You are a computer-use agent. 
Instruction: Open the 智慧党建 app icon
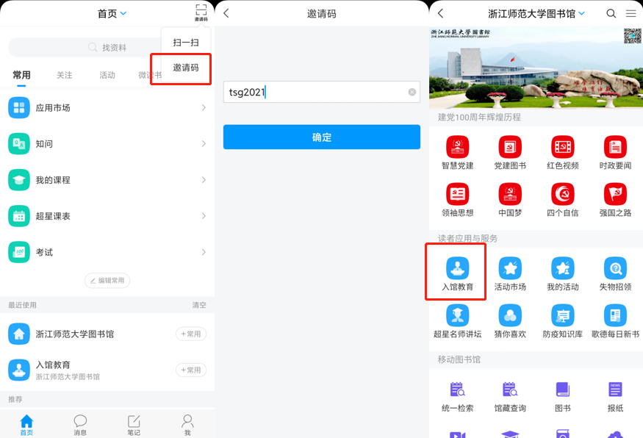point(457,147)
